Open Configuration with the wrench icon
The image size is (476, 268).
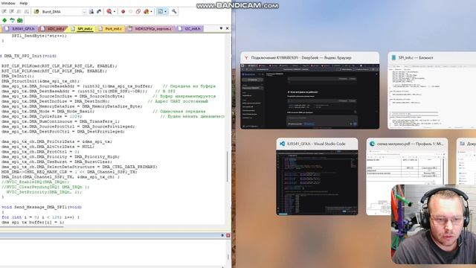[174, 12]
